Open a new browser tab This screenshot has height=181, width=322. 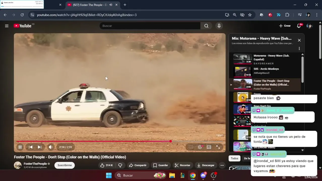tap(125, 5)
